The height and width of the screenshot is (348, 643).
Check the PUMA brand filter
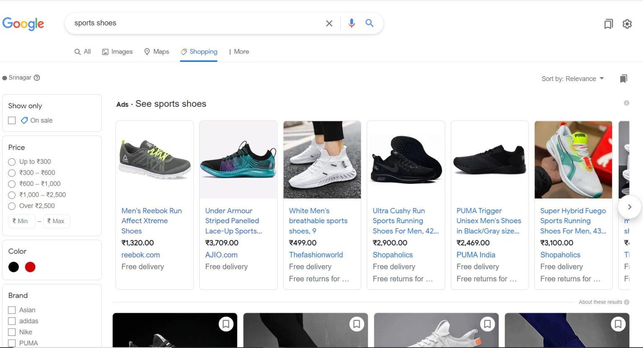12,343
